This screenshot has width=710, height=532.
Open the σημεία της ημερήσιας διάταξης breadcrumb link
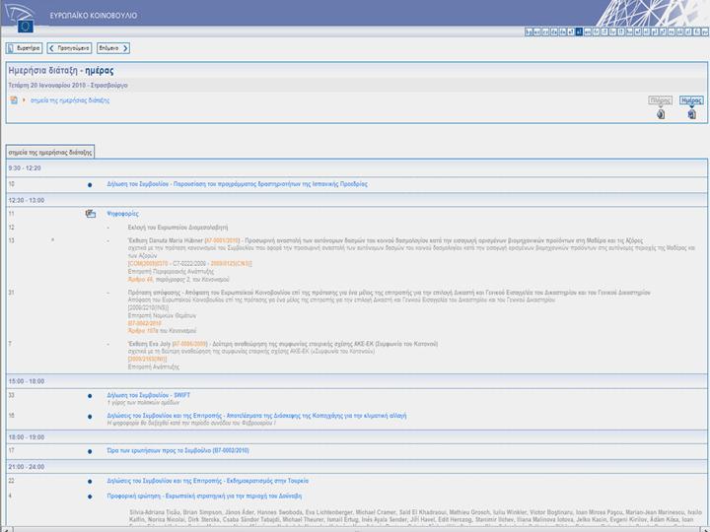(70, 100)
